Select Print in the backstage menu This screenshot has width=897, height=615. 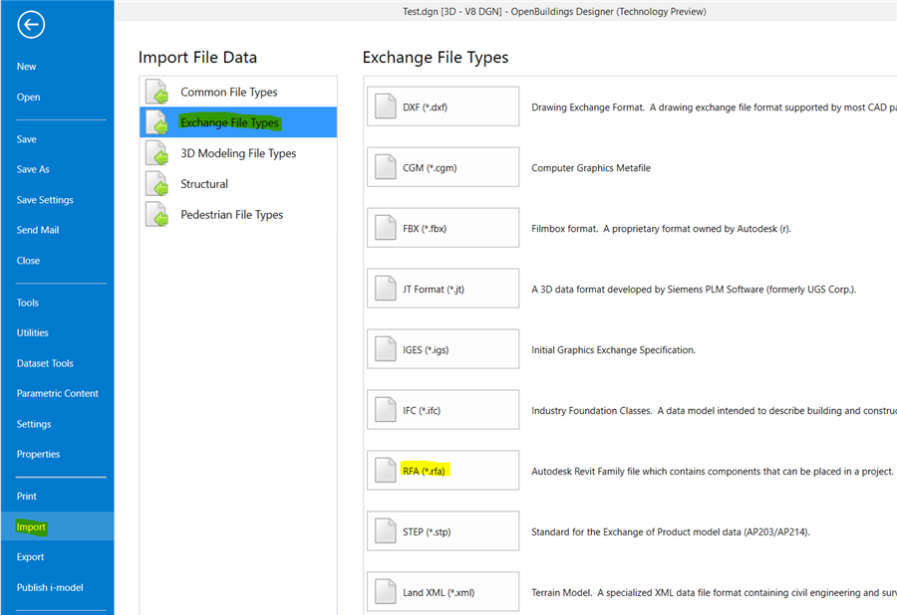pyautogui.click(x=26, y=497)
